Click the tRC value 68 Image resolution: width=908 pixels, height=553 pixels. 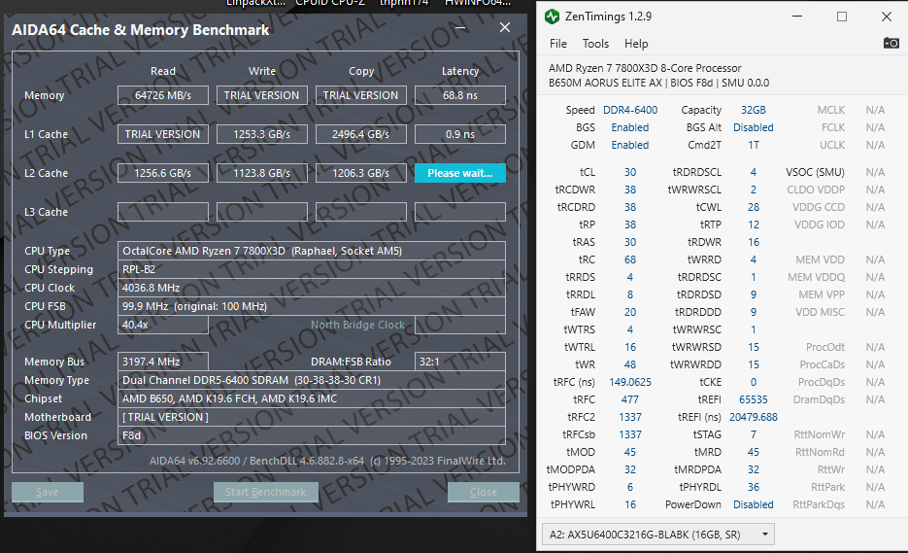tap(630, 259)
